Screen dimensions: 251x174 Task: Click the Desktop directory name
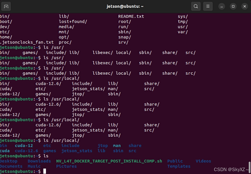pos(9,161)
